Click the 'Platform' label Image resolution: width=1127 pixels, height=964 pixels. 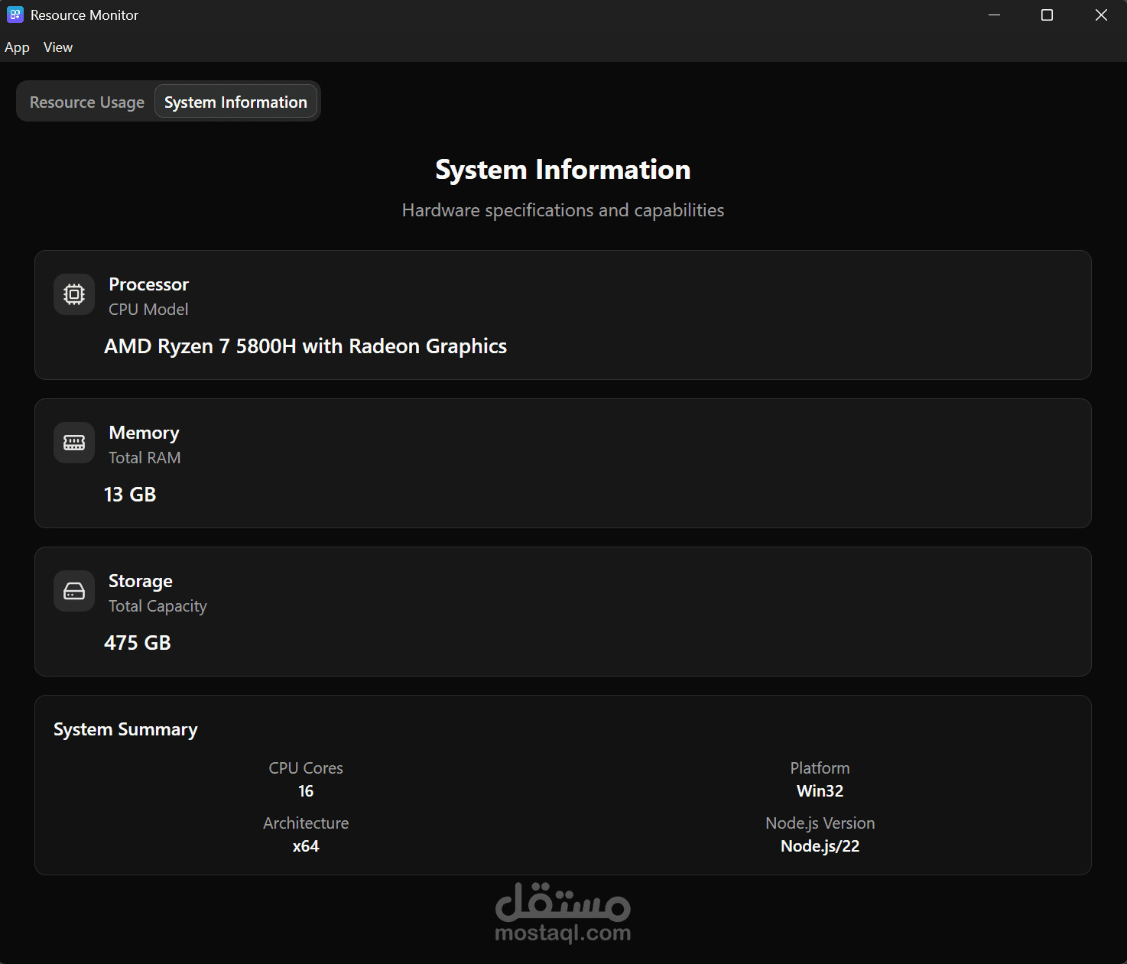pos(820,768)
